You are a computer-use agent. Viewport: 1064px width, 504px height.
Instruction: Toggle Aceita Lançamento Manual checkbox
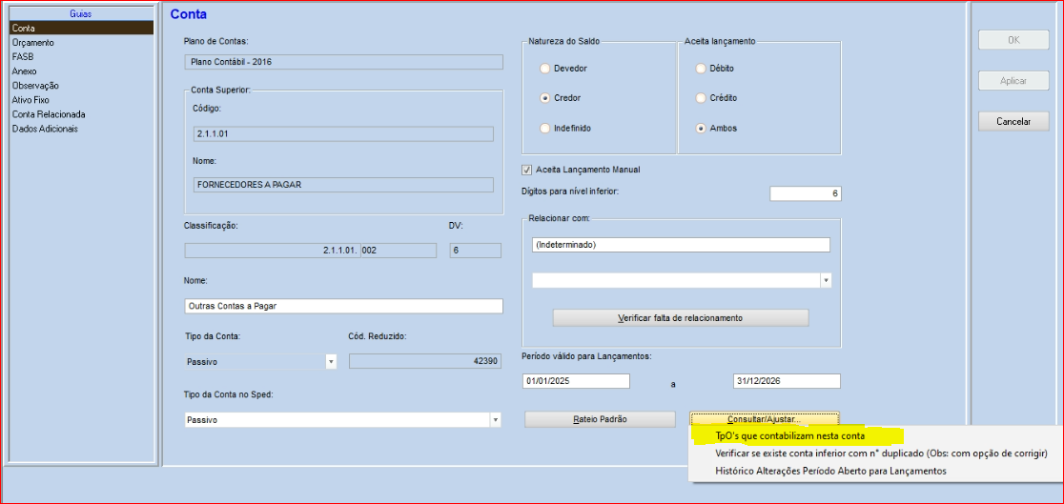point(527,170)
